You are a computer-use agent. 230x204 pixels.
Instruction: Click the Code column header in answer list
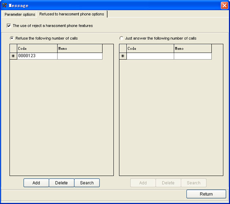click(x=150, y=48)
